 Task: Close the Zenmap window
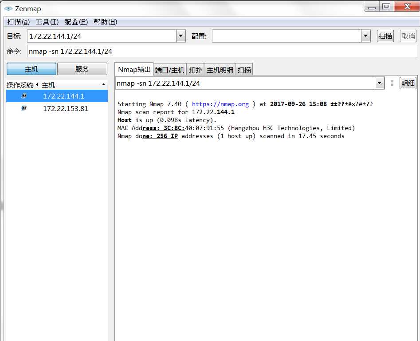coord(407,6)
